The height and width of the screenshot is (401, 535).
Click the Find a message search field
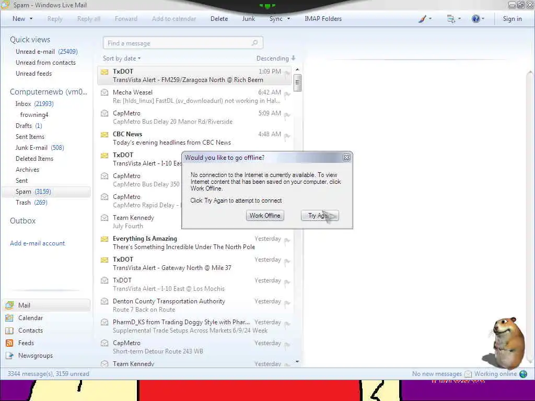182,43
